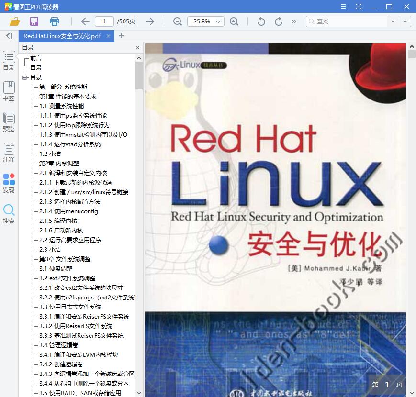Go to 2.1.1 下载最新的内核源代码
416x397 pixels.
[75, 183]
